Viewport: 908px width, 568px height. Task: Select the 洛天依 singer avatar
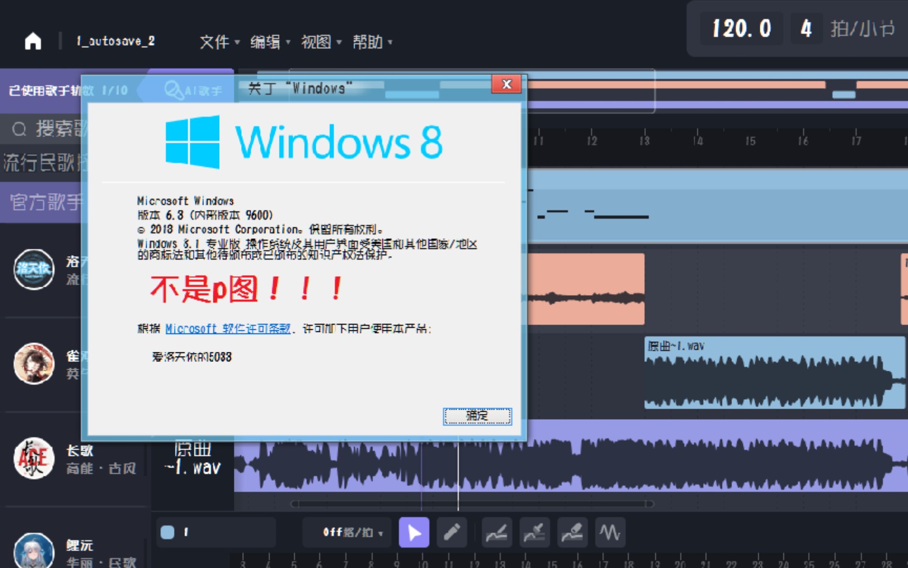[x=34, y=269]
